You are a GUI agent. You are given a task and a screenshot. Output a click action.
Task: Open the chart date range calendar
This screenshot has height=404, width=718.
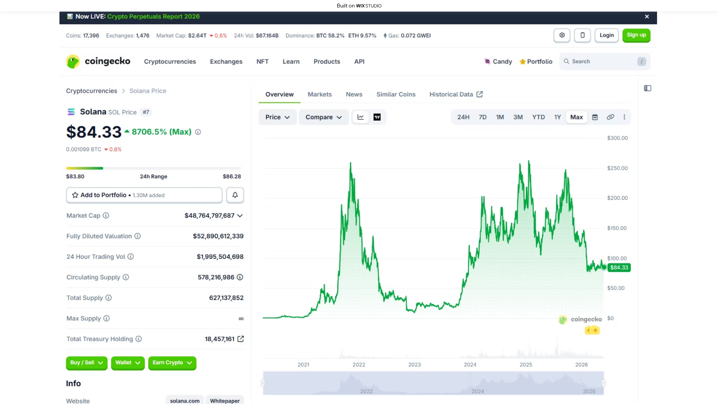point(595,117)
